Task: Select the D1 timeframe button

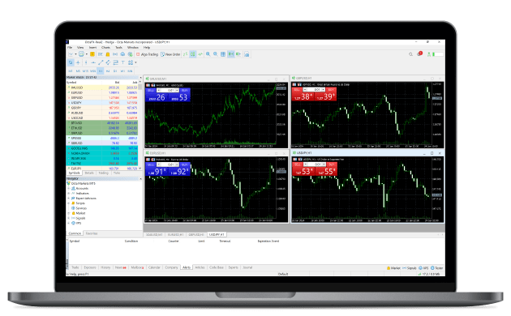Action: (115, 71)
